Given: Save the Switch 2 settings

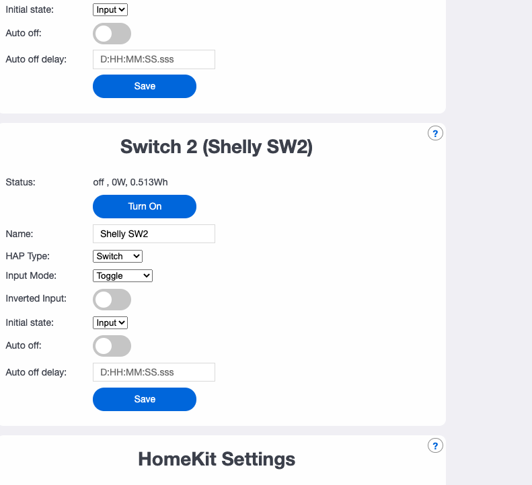Looking at the screenshot, I should (145, 399).
